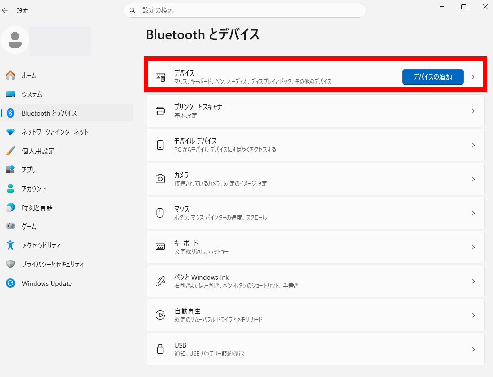Screen dimensions: 493x377
Task: Select 時刻と言語 label in the sidebar
Action: point(37,208)
